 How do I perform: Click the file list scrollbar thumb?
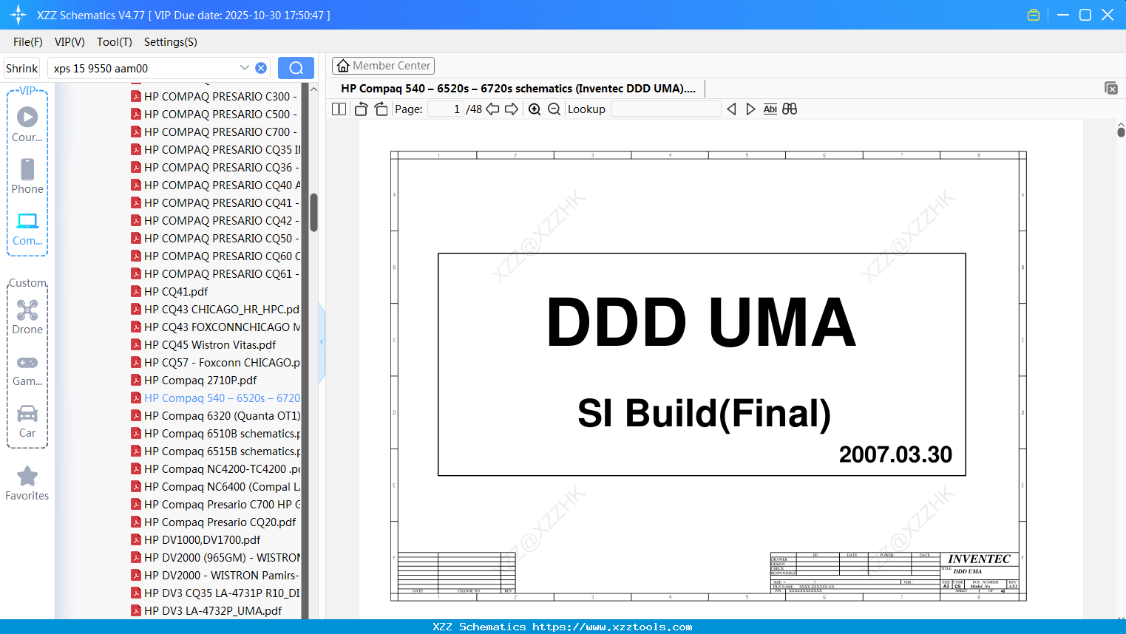click(x=313, y=213)
